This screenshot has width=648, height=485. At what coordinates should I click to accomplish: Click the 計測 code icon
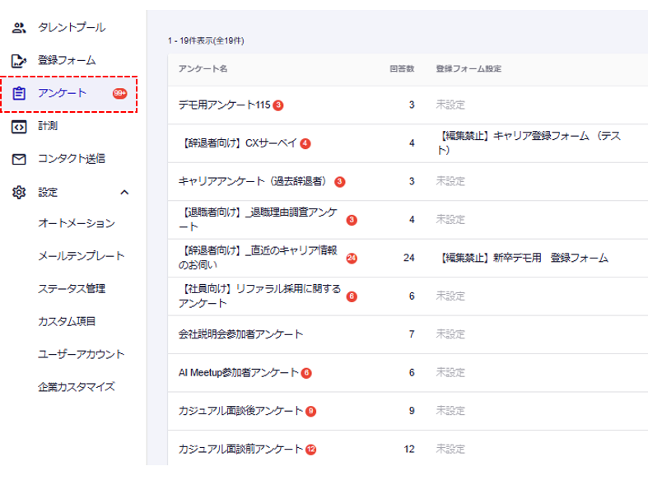[19, 126]
